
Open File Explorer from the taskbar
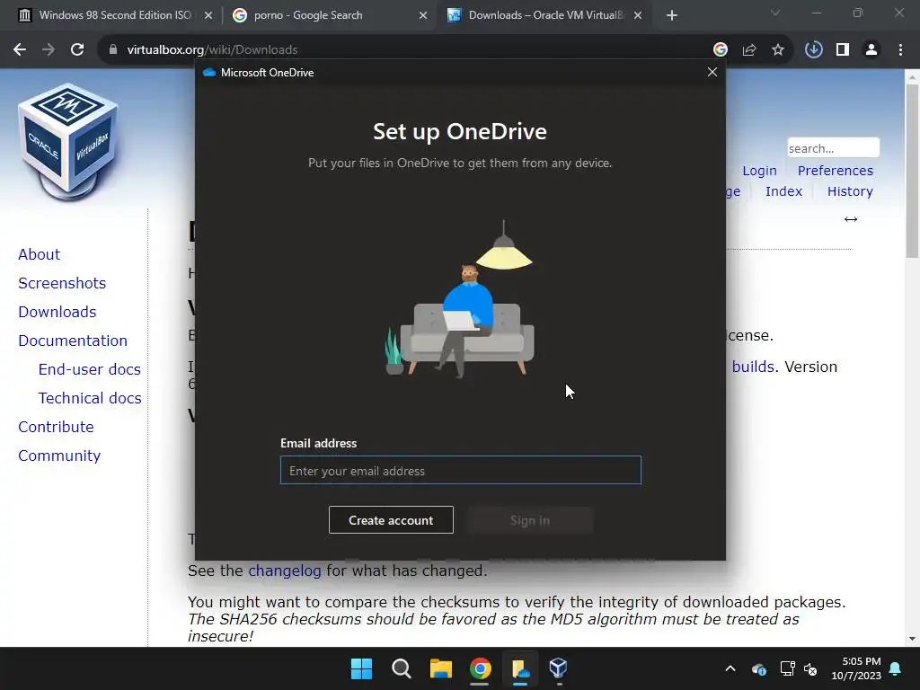pos(440,668)
